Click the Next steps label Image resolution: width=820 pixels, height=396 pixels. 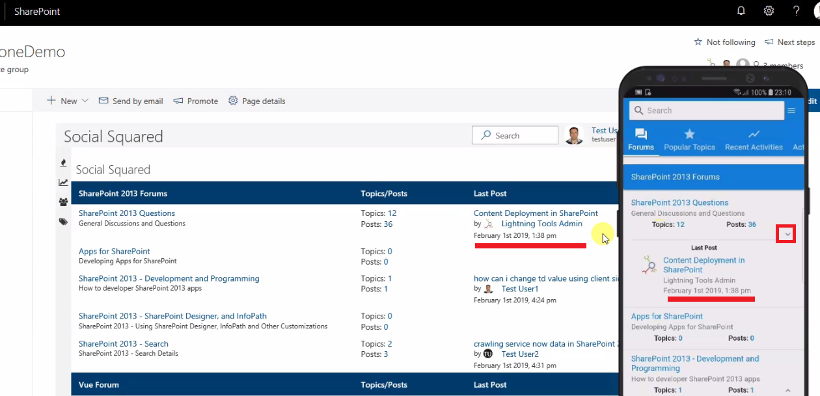point(796,42)
